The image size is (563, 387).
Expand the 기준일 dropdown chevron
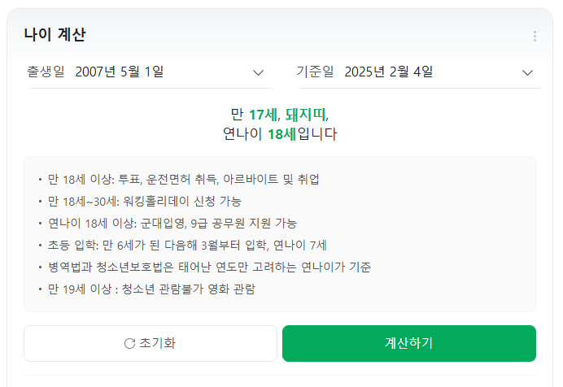[527, 73]
